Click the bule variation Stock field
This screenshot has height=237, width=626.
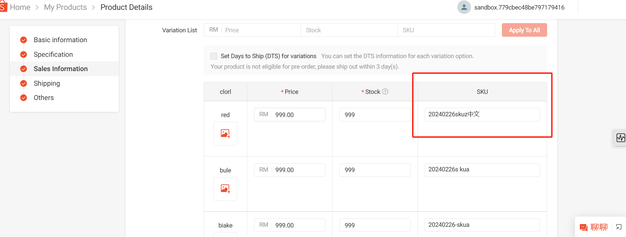point(375,170)
